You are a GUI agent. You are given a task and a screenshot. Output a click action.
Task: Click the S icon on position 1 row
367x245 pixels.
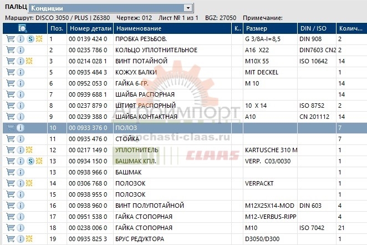click(x=30, y=39)
